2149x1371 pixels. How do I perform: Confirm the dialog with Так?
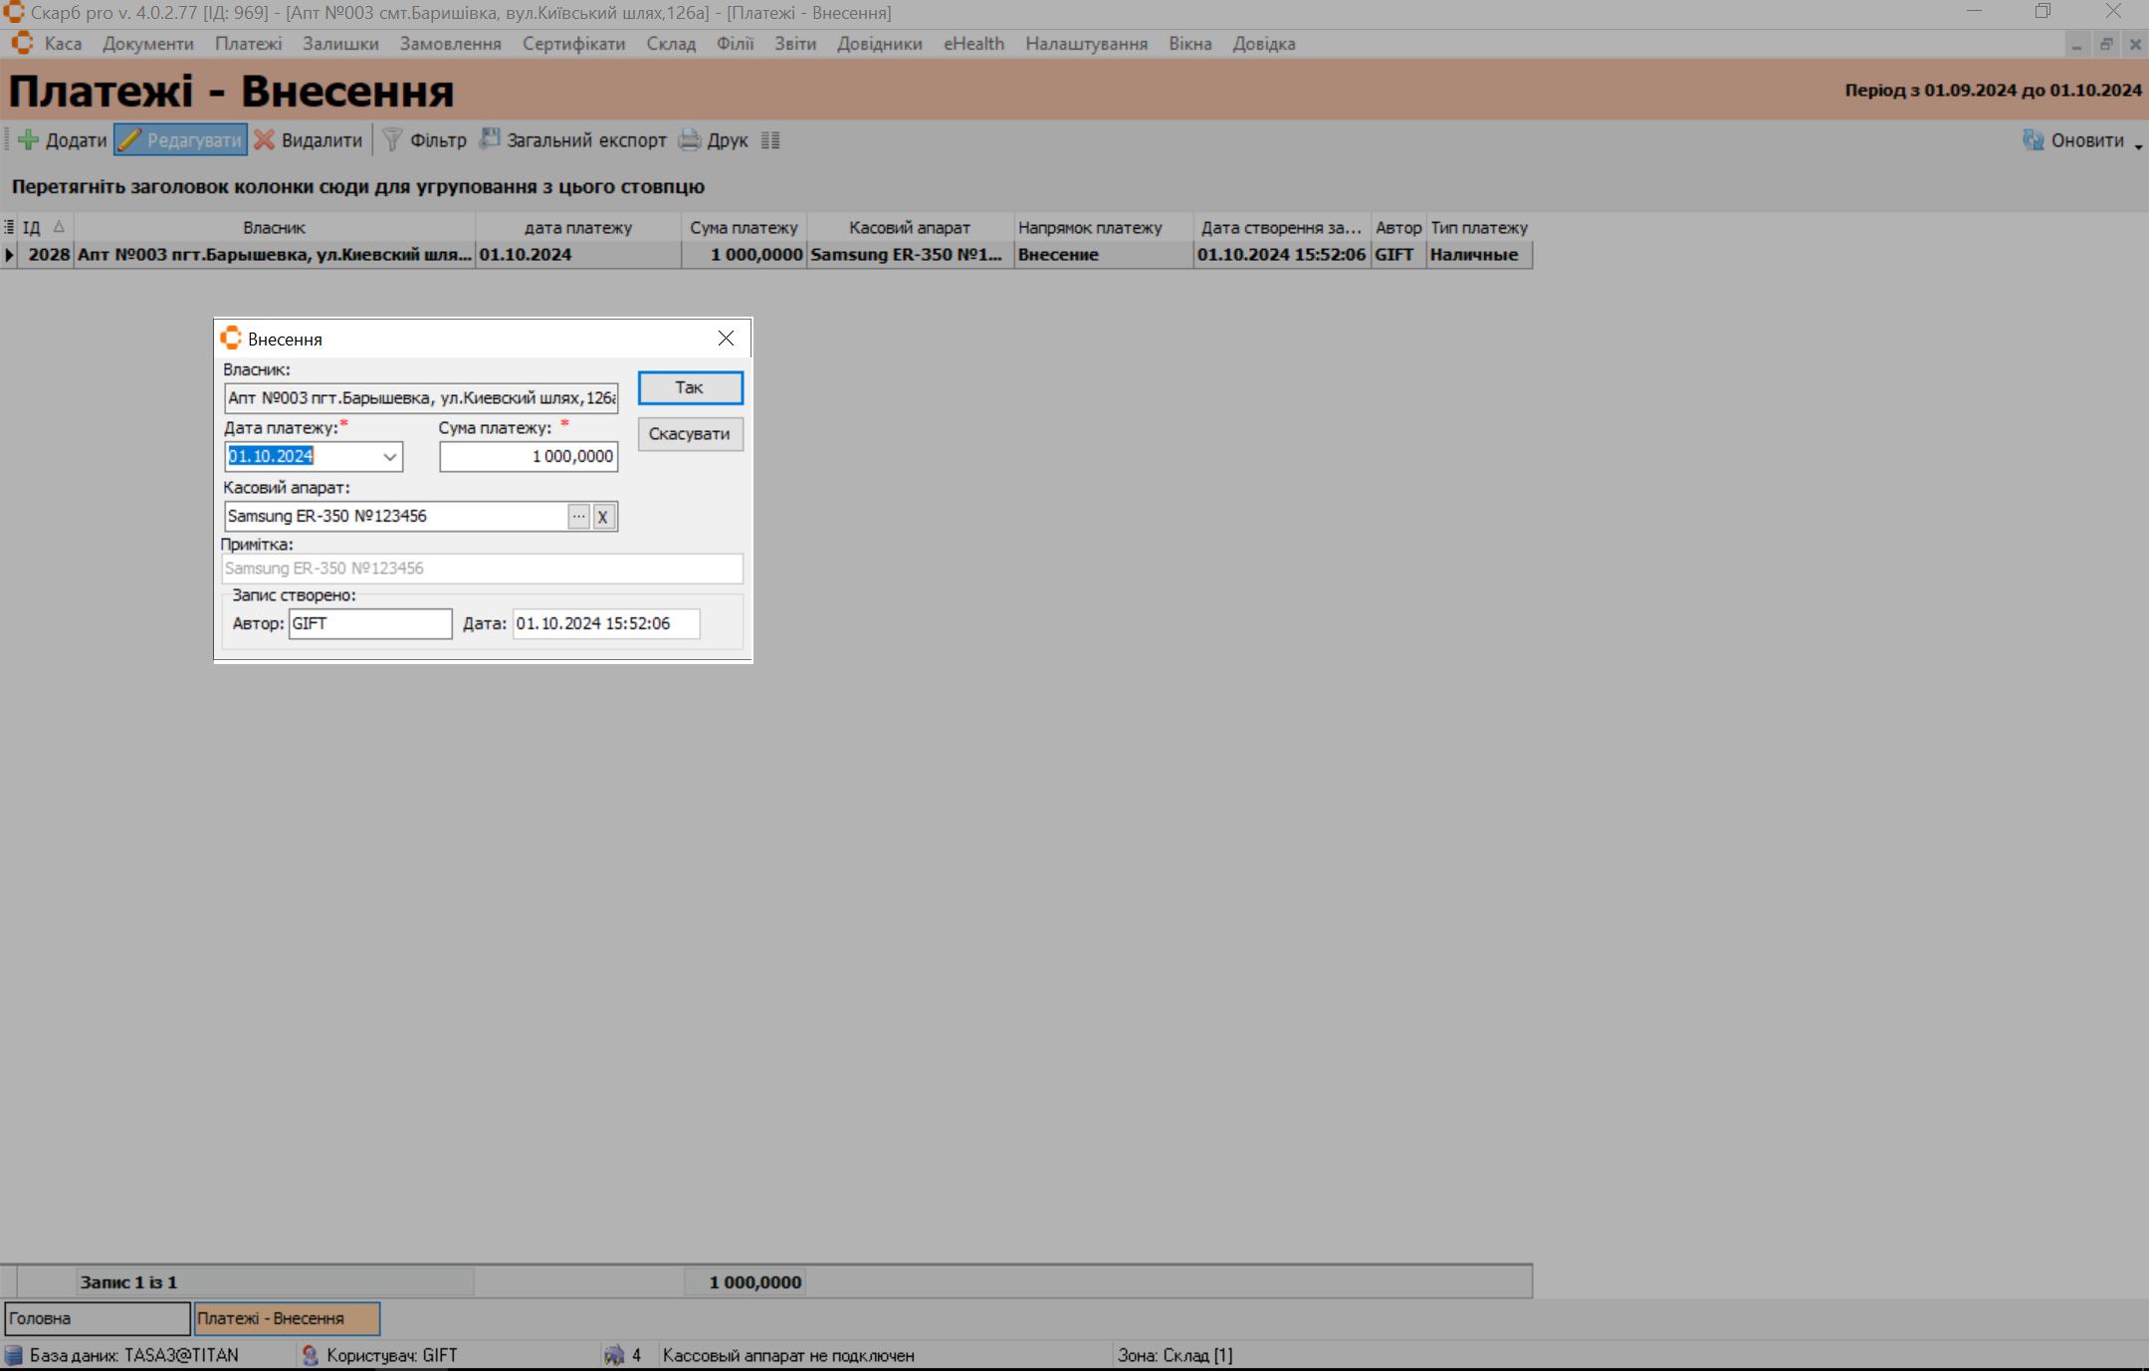coord(690,387)
